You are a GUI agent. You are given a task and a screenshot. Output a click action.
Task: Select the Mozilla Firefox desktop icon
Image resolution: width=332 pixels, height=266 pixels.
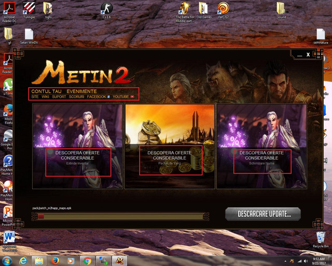pyautogui.click(x=8, y=114)
